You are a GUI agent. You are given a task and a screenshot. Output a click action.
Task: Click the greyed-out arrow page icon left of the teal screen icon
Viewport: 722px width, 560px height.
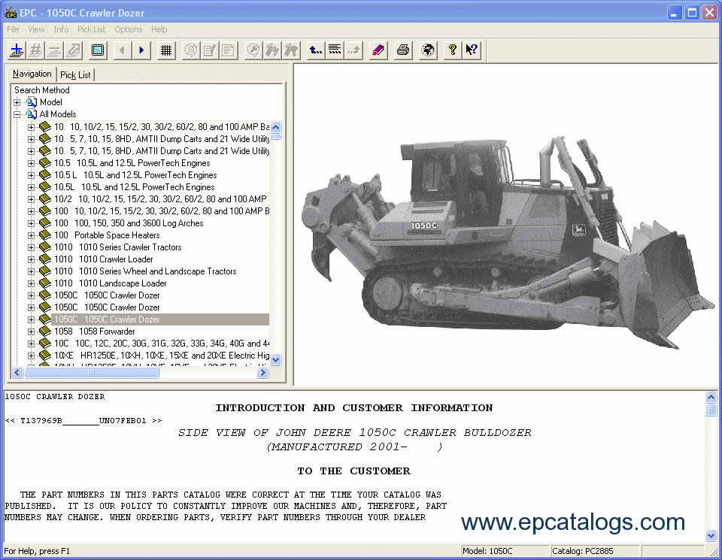click(x=73, y=50)
